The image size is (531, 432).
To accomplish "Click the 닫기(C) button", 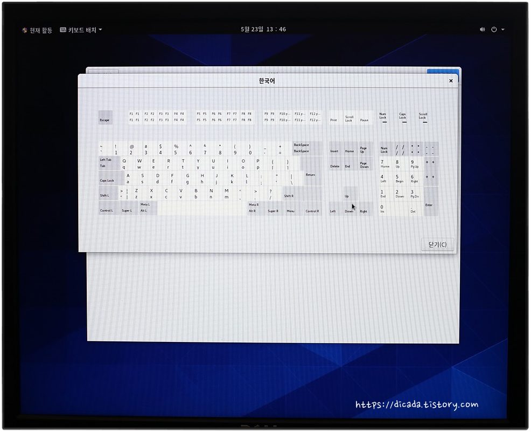I will tap(437, 244).
